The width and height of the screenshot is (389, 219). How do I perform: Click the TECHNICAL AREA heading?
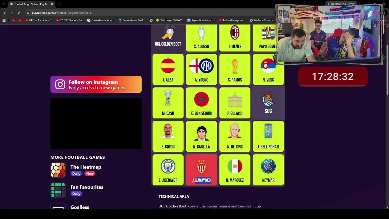click(x=174, y=196)
